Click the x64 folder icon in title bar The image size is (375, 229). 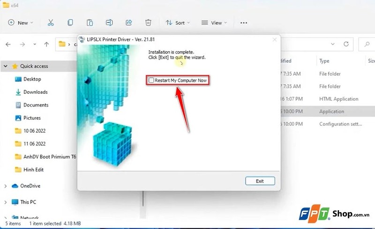pos(6,5)
